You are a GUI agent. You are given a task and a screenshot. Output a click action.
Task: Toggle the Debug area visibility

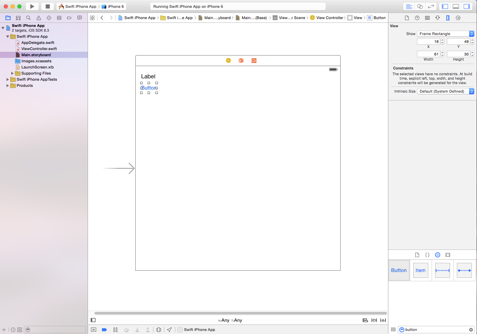click(456, 6)
